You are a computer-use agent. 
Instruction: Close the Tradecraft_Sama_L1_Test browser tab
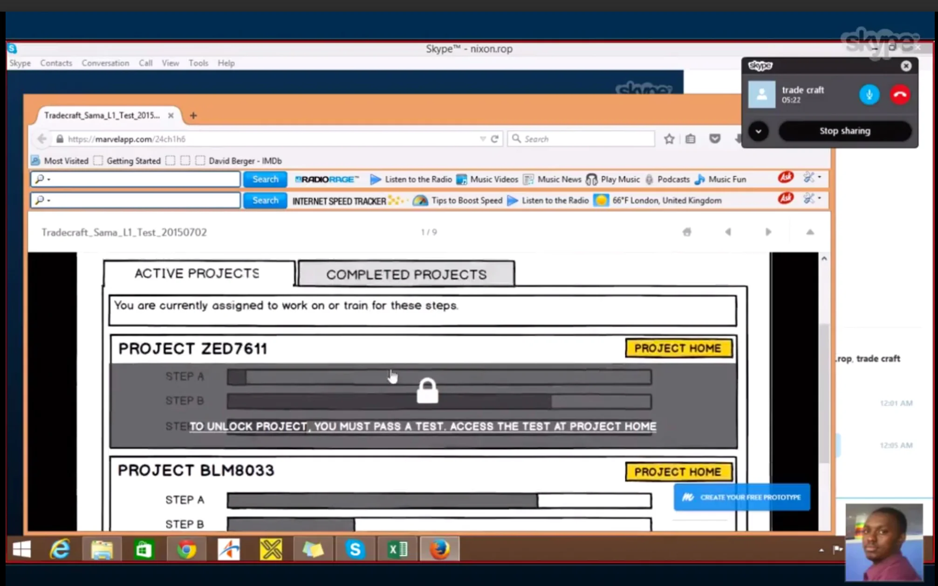point(171,116)
